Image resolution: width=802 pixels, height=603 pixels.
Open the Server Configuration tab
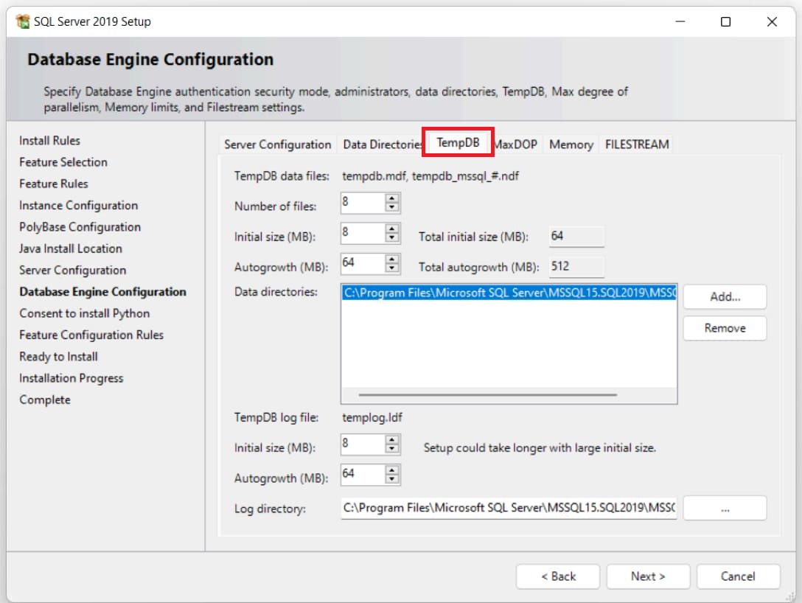[x=277, y=144]
